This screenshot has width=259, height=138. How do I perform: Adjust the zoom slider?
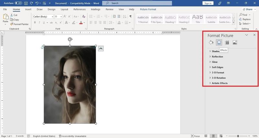pyautogui.click(x=238, y=136)
